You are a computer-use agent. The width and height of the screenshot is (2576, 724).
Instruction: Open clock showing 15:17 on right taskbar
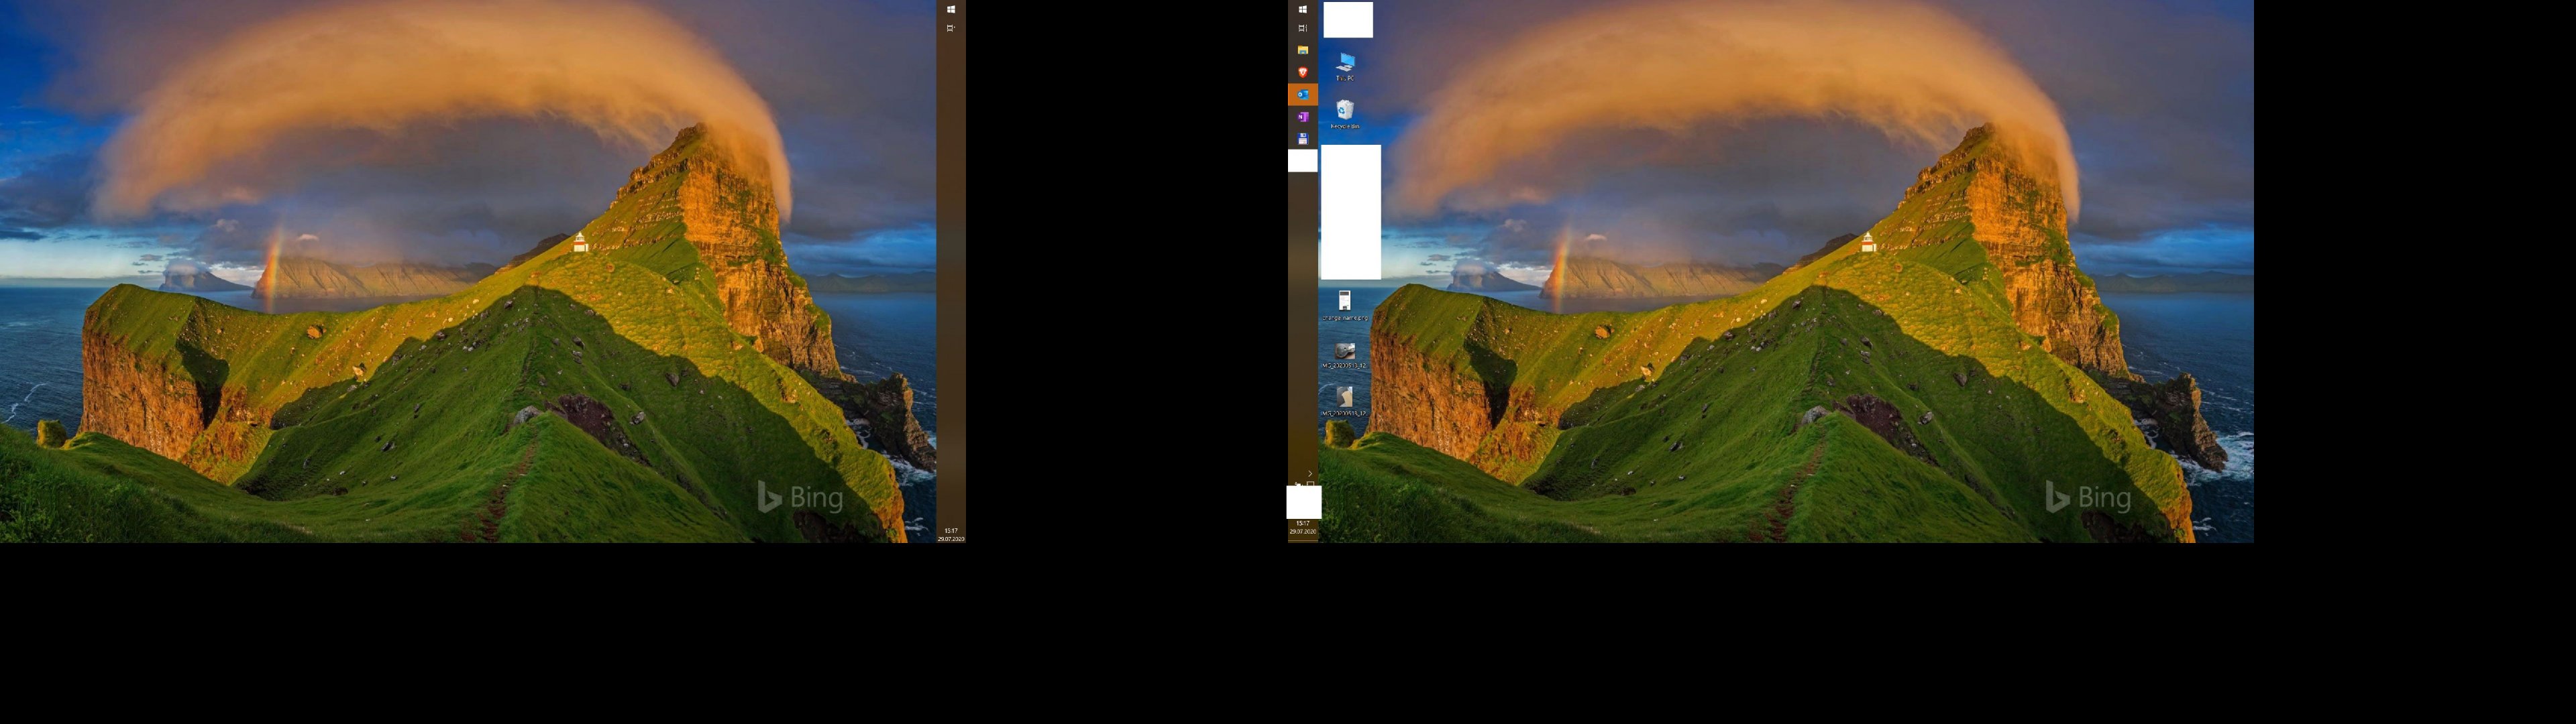[x=1302, y=527]
